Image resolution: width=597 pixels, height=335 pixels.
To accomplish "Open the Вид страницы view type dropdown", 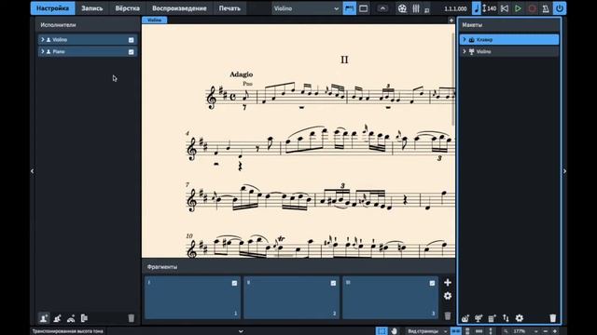I will [427, 331].
